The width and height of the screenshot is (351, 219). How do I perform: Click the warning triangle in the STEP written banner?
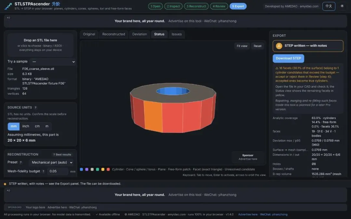279,46
